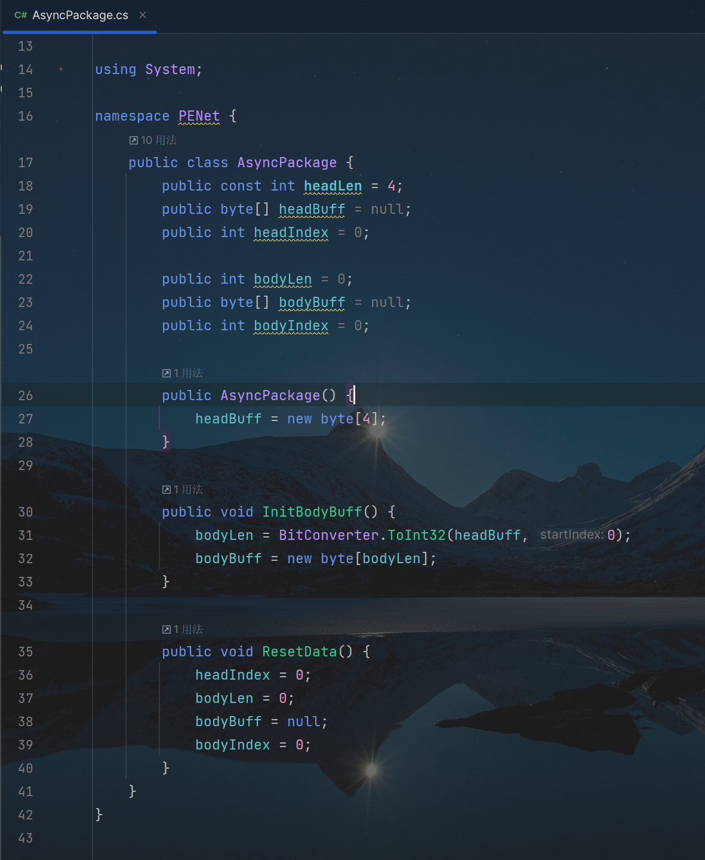Select the AsyncPackage.cs editor tab
The image size is (705, 860).
click(80, 16)
